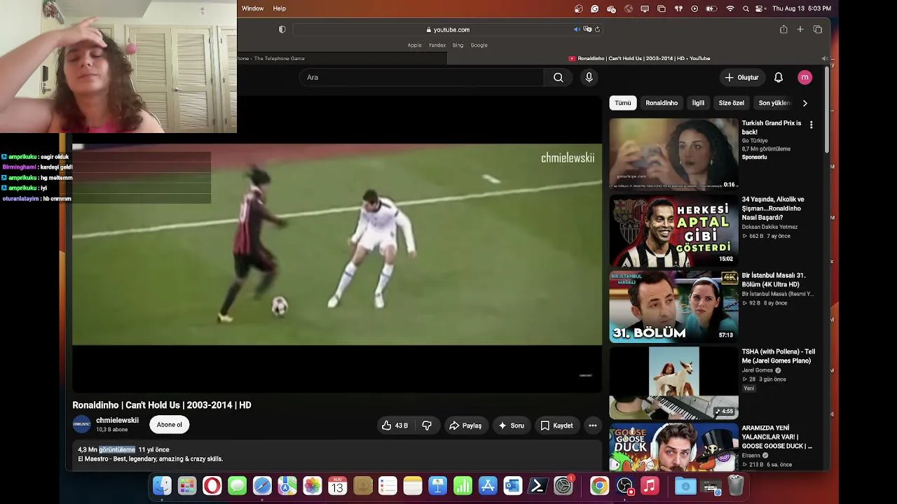Viewport: 897px width, 504px height.
Task: Dislike the Ronaldinho video
Action: point(427,426)
